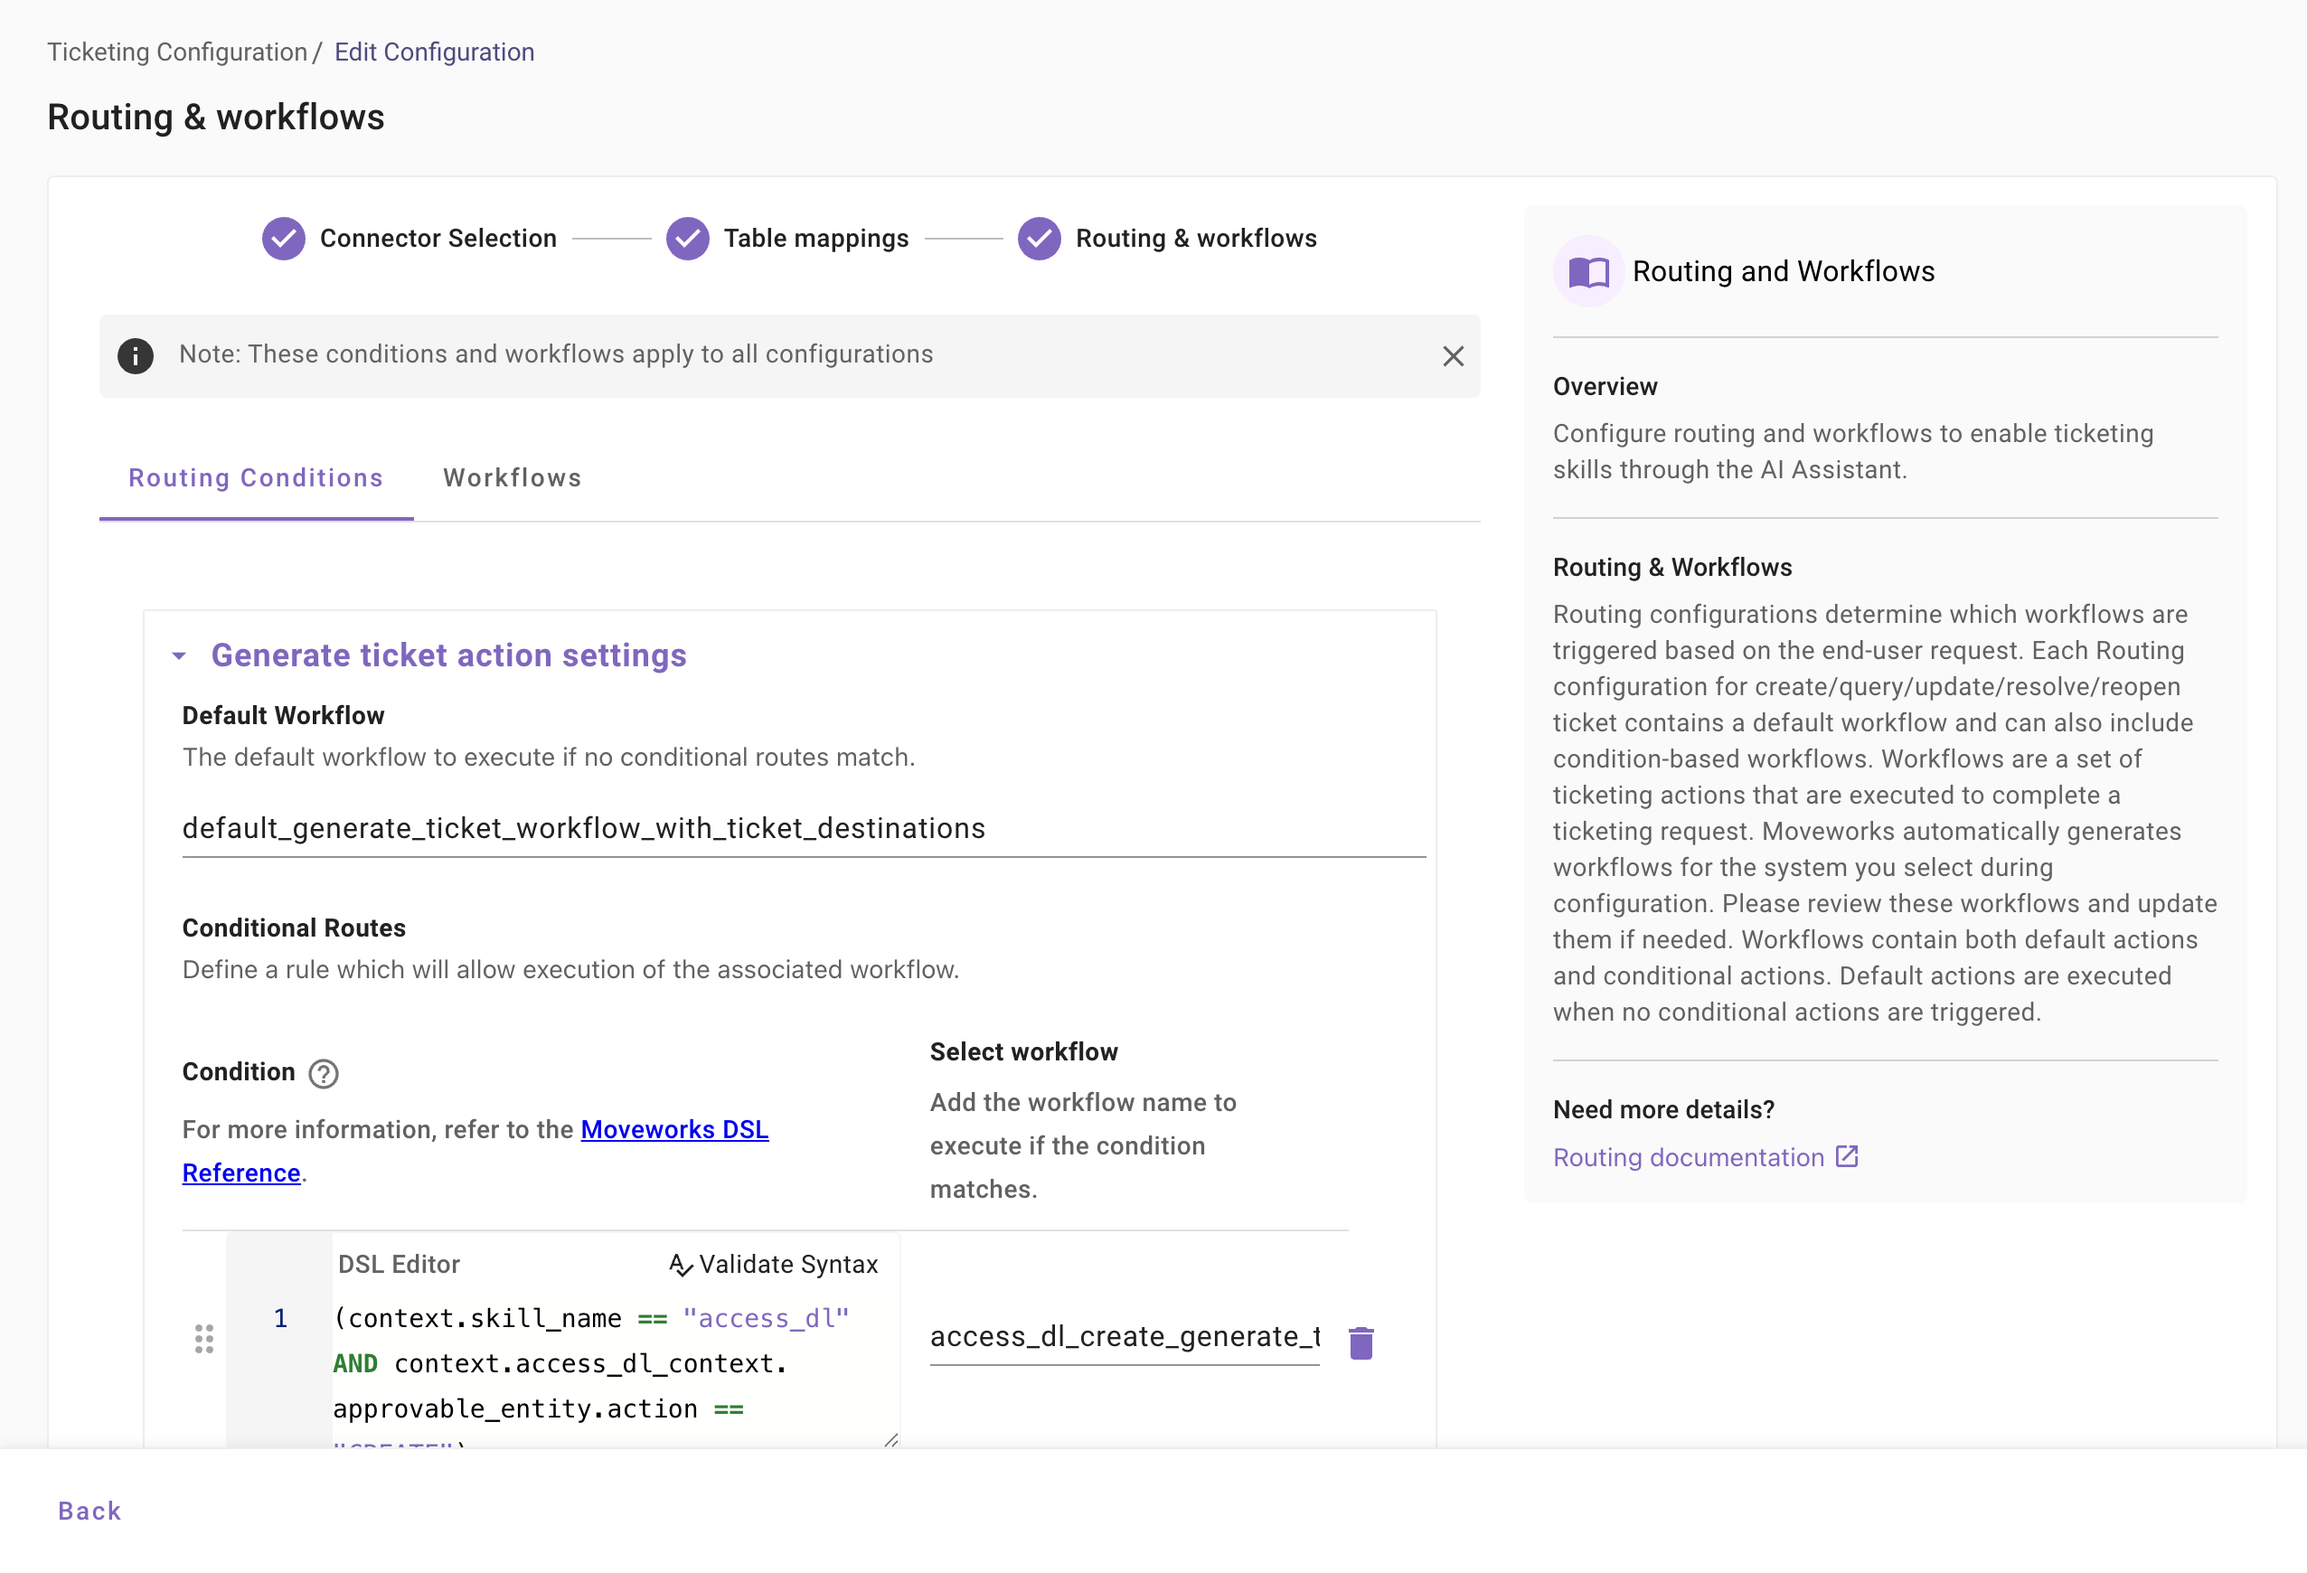Grab the drag handle on route row

[203, 1339]
